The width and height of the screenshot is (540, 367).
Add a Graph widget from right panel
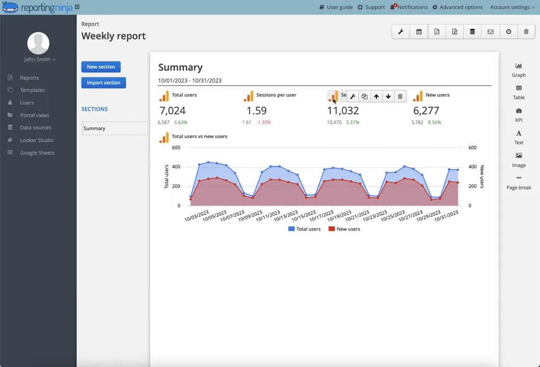pyautogui.click(x=519, y=70)
